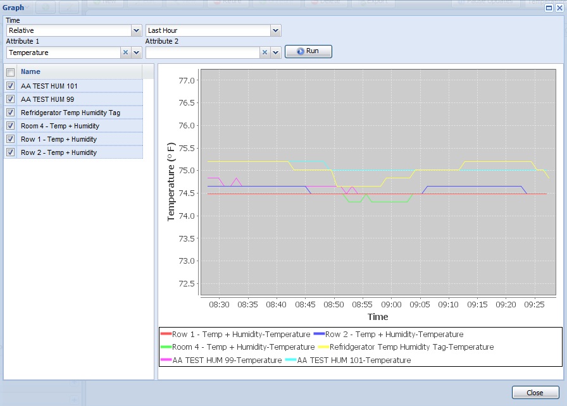Uncheck the AA TEST HUM 101 checkbox

click(x=11, y=86)
